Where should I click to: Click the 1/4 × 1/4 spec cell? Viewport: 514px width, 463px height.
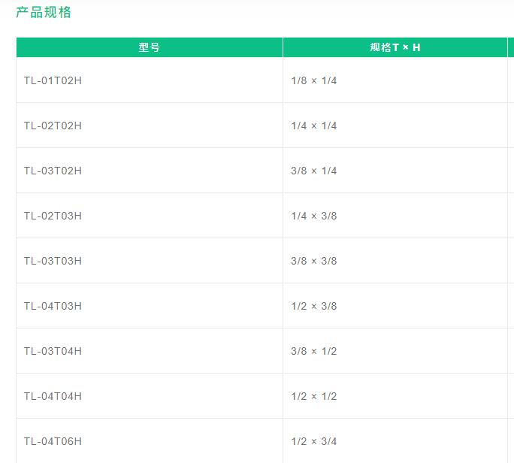(x=395, y=126)
